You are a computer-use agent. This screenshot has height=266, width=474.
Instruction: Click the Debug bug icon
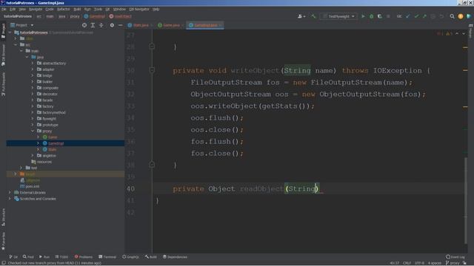tap(371, 16)
